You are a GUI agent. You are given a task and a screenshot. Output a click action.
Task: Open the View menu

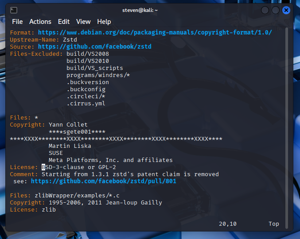point(83,22)
